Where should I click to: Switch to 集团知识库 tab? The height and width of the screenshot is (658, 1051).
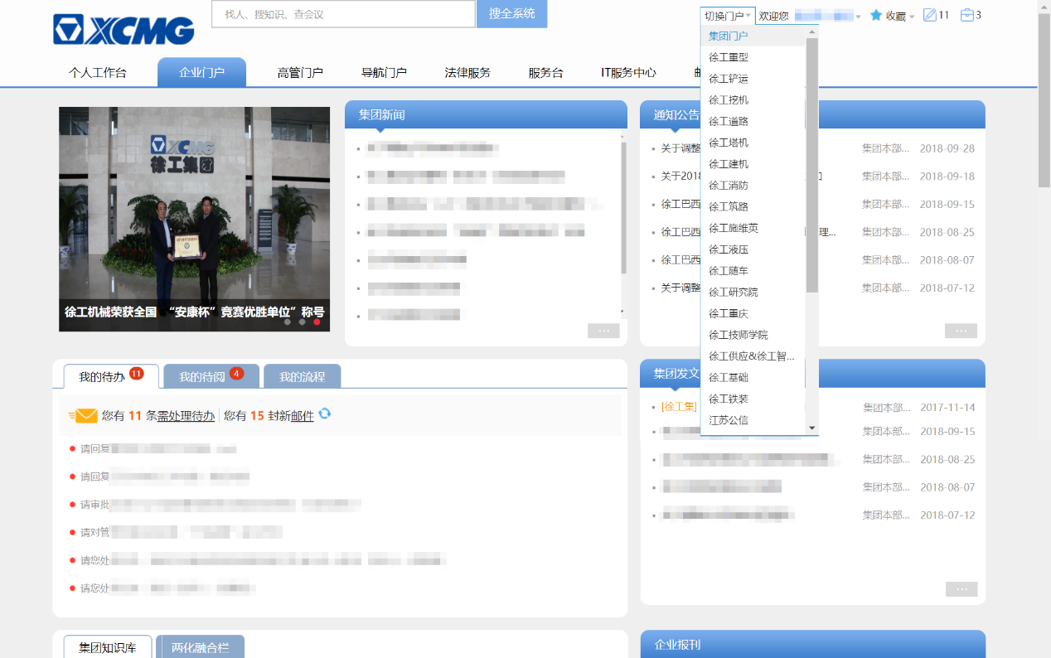(108, 647)
